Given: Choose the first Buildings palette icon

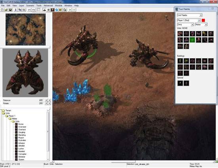Looking at the screenshot, I should tap(180, 61).
